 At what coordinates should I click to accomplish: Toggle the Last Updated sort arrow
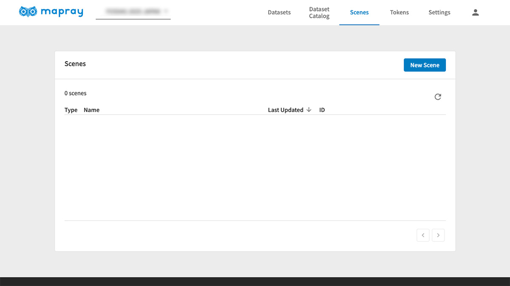309,110
